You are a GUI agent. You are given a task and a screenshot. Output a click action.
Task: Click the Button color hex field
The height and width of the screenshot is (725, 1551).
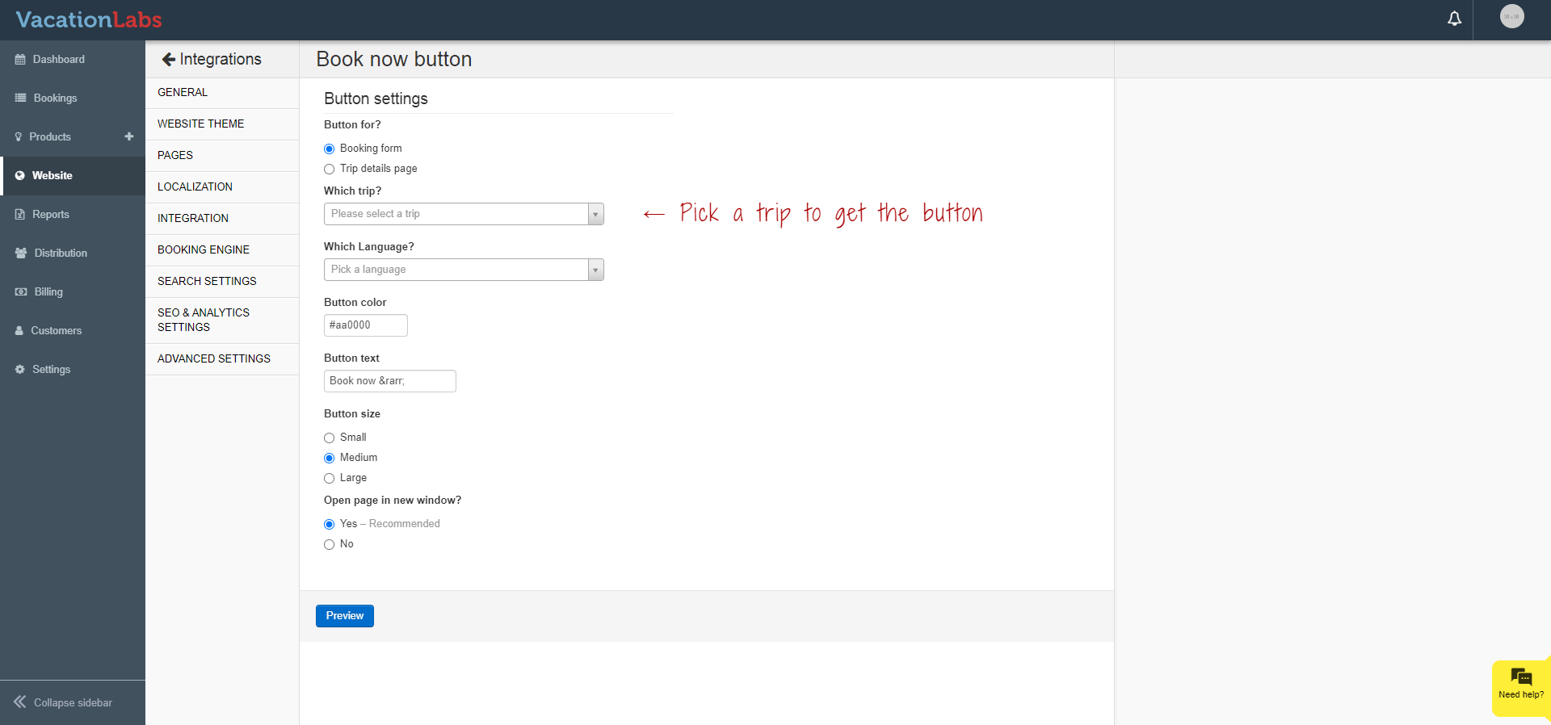click(x=365, y=325)
